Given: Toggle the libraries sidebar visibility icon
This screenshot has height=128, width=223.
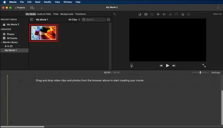Looking at the screenshot, I should pyautogui.click(x=32, y=20).
